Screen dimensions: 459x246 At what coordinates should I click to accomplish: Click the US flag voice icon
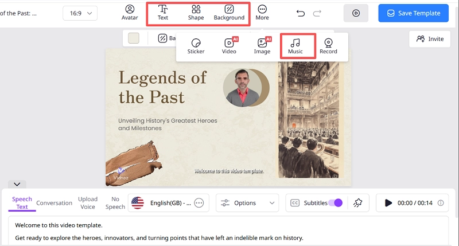138,203
